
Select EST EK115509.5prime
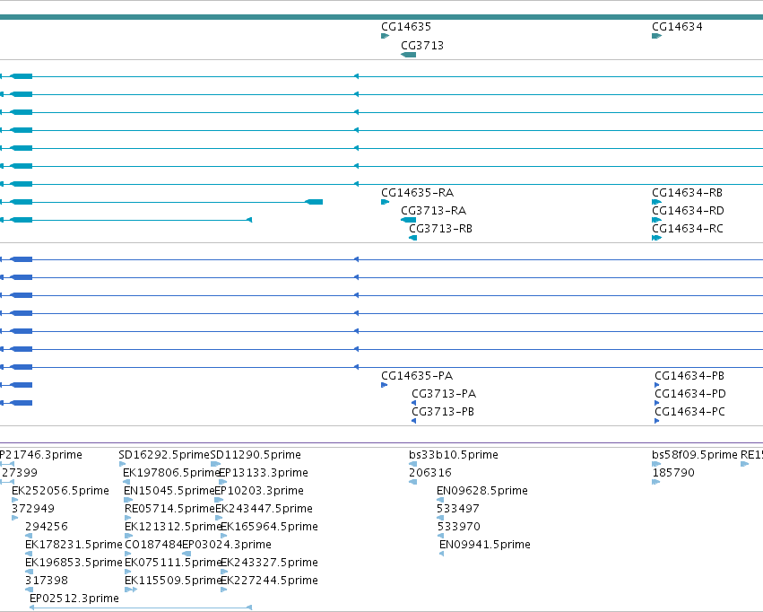coord(173,581)
